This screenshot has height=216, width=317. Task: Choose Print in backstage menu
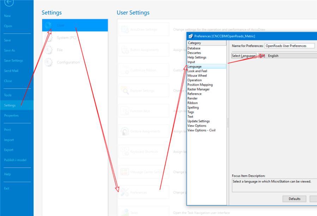(7, 130)
